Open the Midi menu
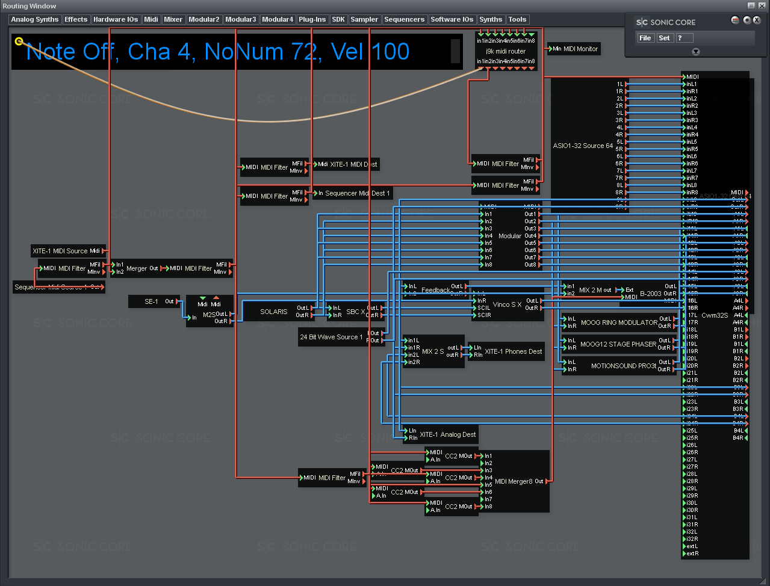 tap(151, 19)
